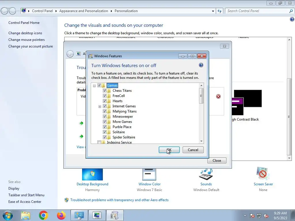Uncheck the Mahjong Titans checkbox
295x221 pixels.
click(105, 111)
